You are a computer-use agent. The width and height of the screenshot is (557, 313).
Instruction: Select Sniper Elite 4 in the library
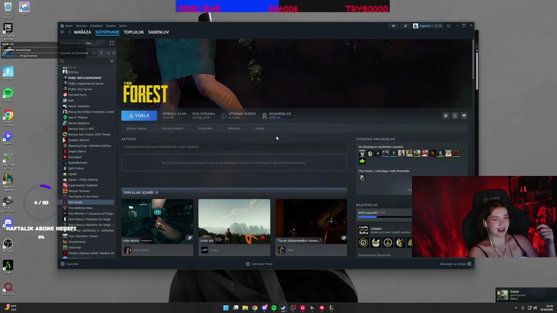coord(77,151)
